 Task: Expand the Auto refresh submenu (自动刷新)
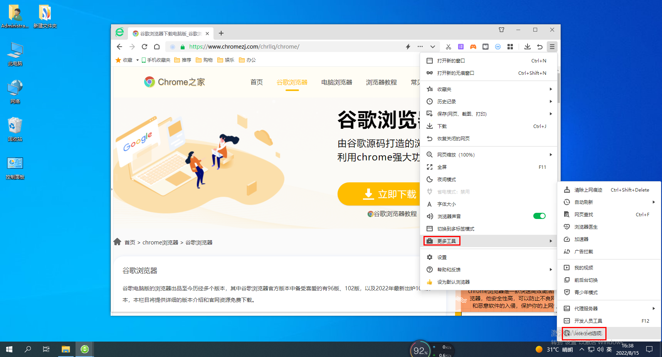609,202
